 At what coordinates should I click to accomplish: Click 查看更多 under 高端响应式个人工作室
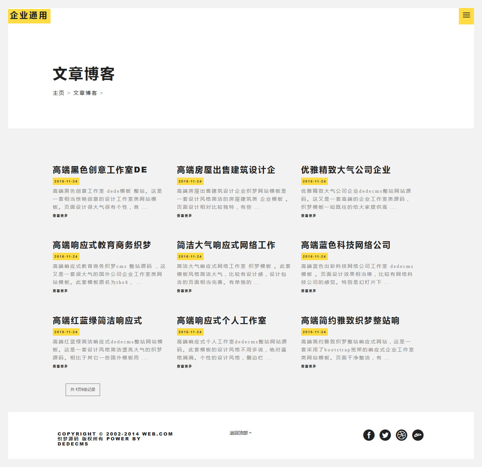tap(184, 366)
